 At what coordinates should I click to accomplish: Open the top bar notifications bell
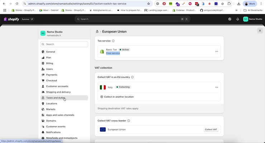[x=238, y=19]
